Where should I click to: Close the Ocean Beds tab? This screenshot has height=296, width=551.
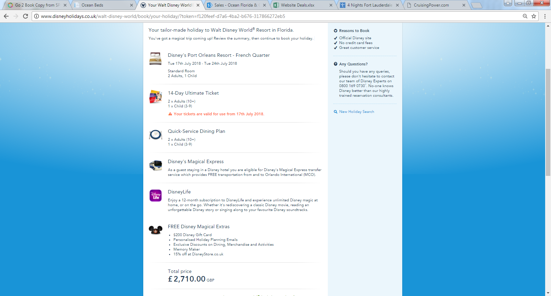pos(132,5)
